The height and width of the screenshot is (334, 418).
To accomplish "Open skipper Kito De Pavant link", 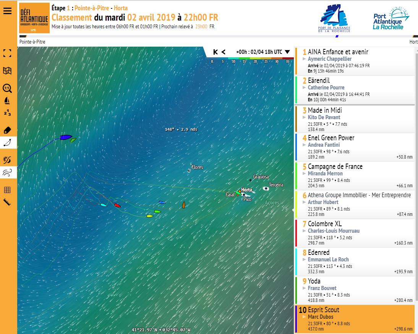I will tap(324, 117).
